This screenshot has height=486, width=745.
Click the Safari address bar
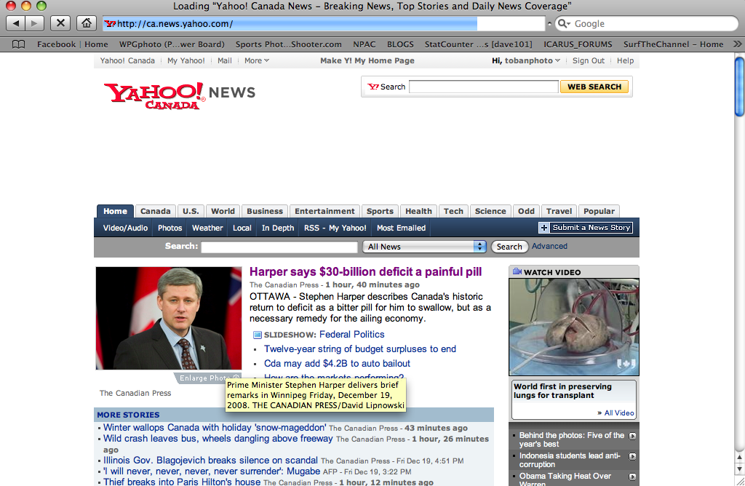tap(323, 24)
